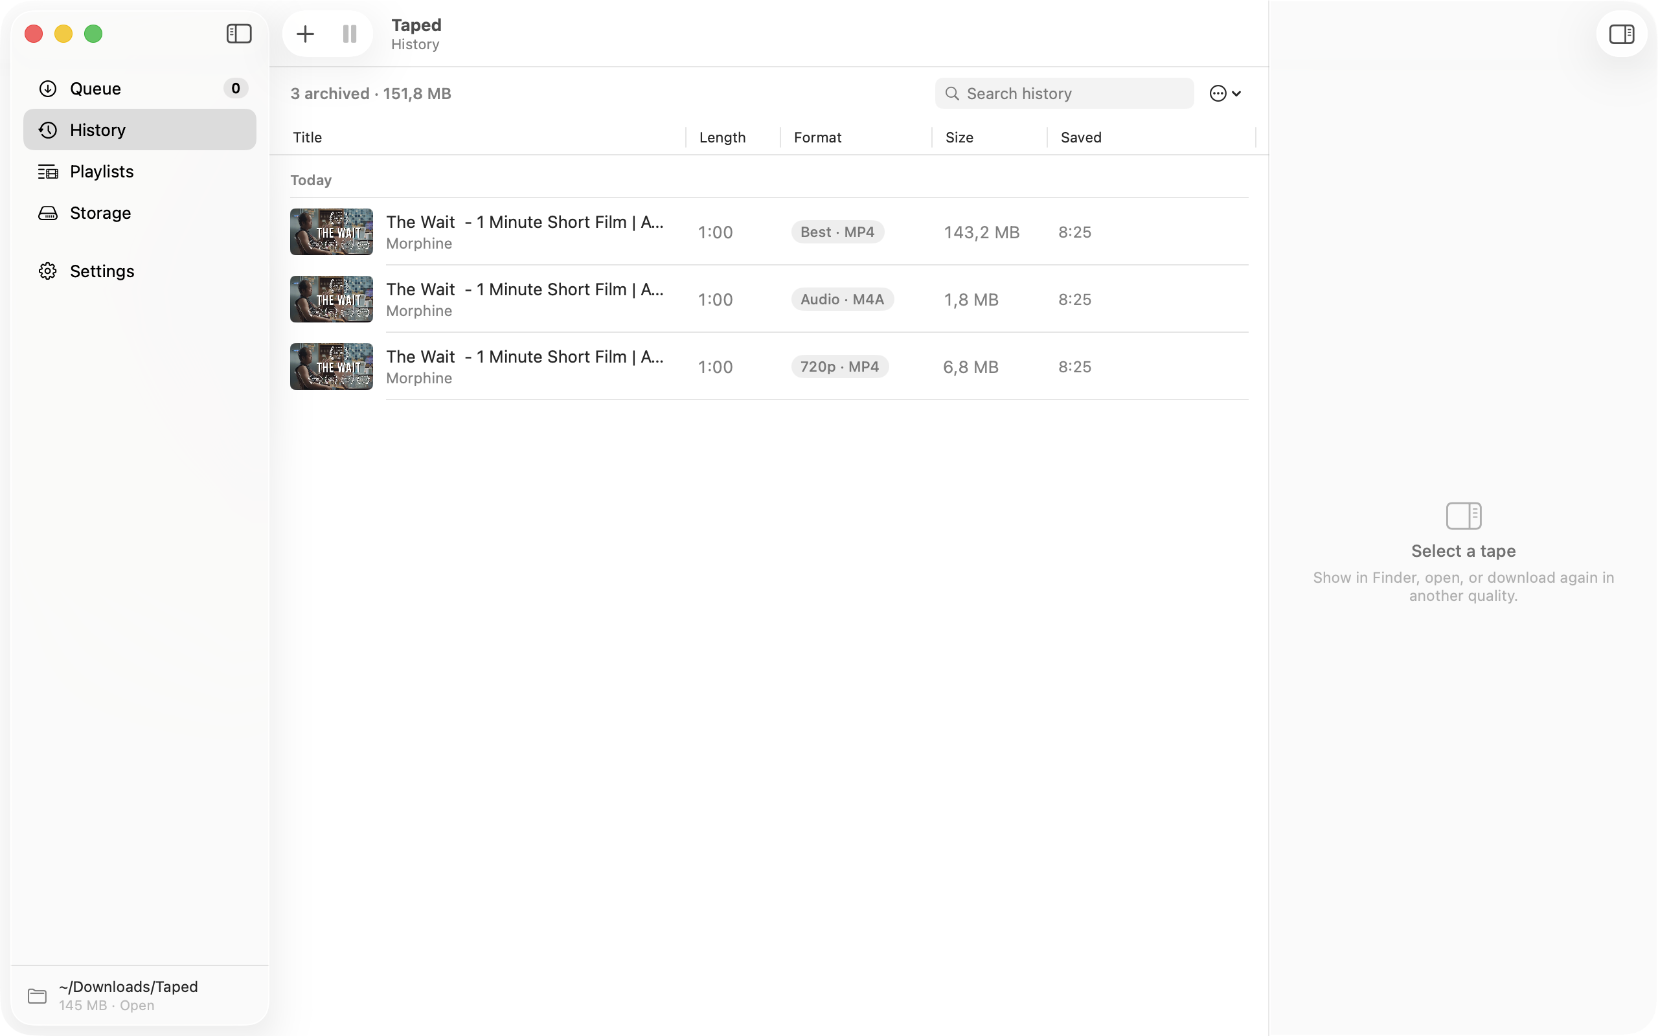The width and height of the screenshot is (1658, 1036).
Task: Click the Audio · M4A format badge
Action: (x=842, y=299)
